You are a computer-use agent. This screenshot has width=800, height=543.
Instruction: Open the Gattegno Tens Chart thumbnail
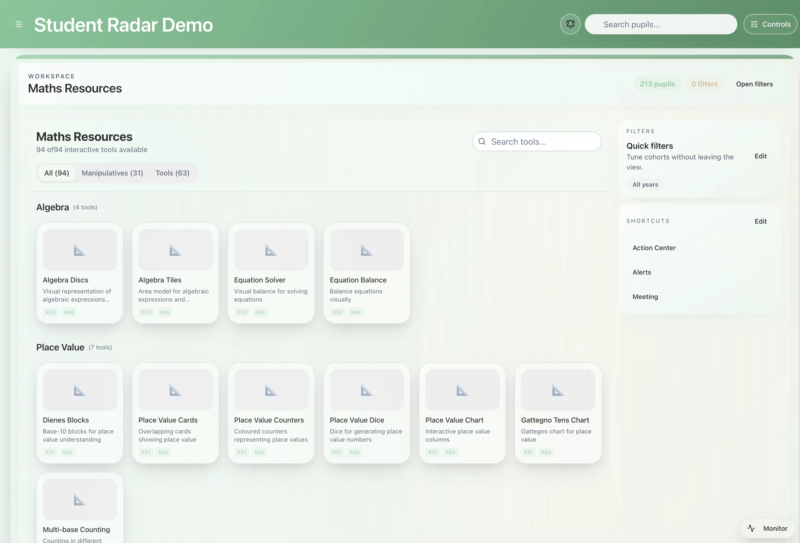(x=558, y=390)
